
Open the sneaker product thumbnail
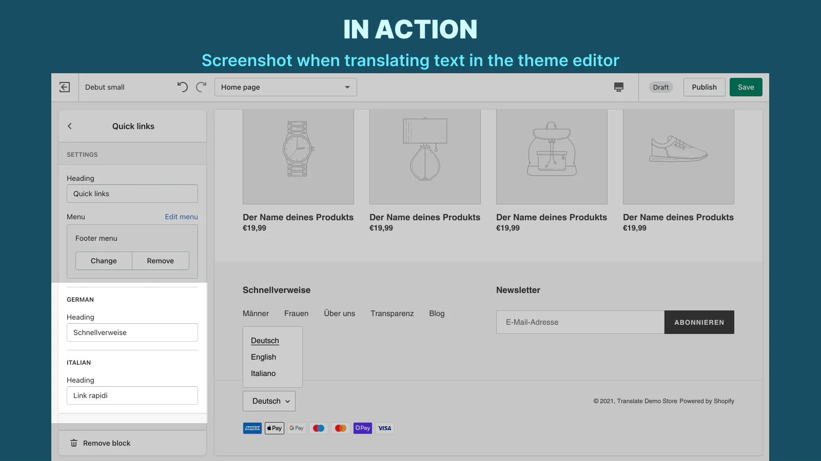(x=678, y=157)
